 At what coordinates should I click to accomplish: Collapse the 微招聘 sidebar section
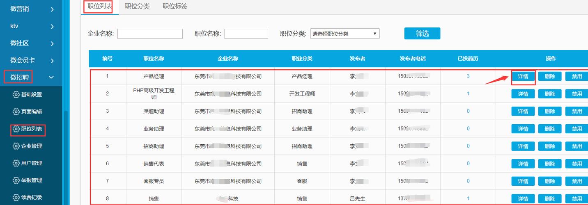coord(52,77)
